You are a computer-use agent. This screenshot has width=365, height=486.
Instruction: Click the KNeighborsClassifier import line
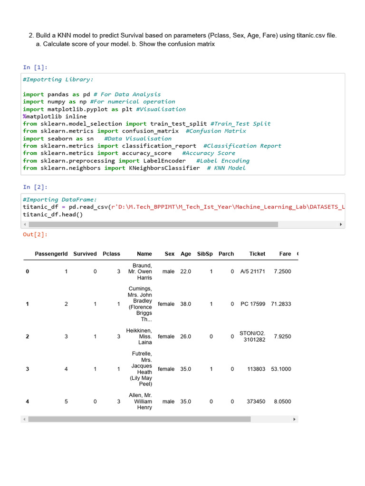point(134,168)
